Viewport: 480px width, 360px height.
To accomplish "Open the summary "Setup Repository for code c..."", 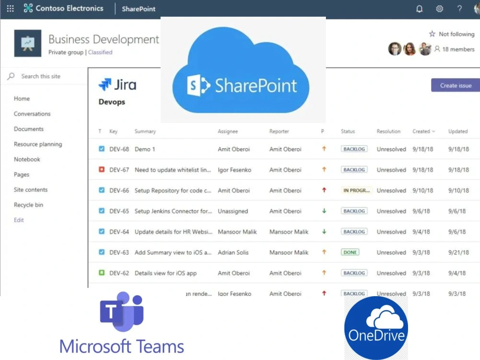I will (173, 191).
